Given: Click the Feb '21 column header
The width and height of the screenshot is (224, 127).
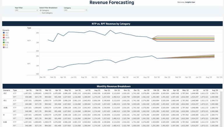Looking at the screenshot, I should (x=38, y=90).
